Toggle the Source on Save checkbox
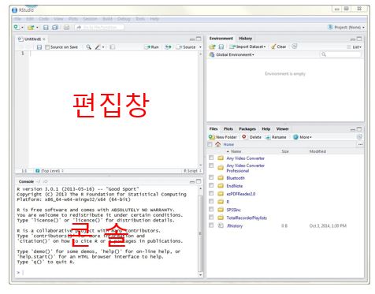This screenshot has width=375, height=294. (x=47, y=47)
